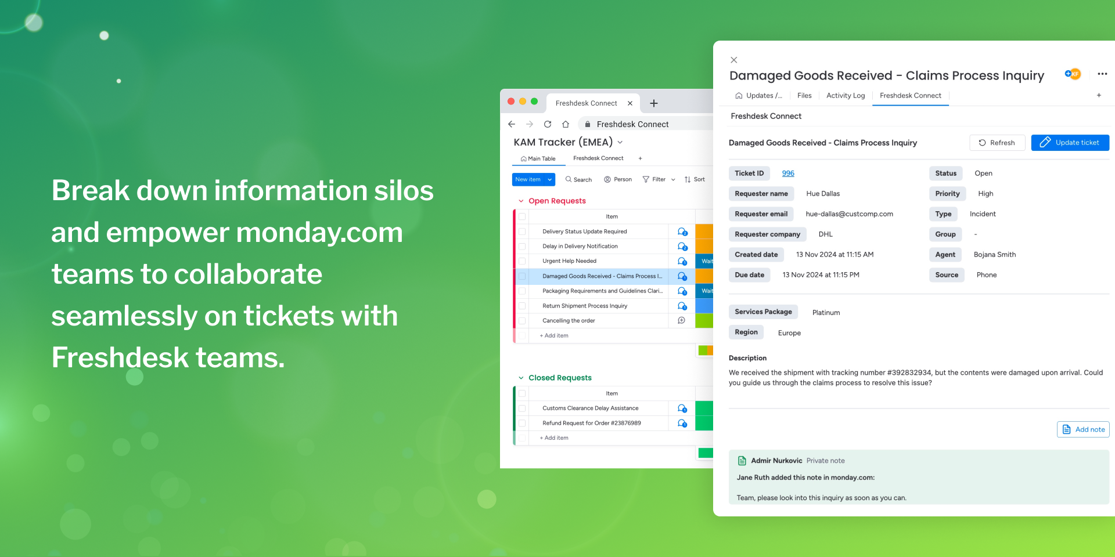This screenshot has width=1115, height=557.
Task: Expand the KAM Tracker (EMEA) board dropdown
Action: (x=620, y=142)
